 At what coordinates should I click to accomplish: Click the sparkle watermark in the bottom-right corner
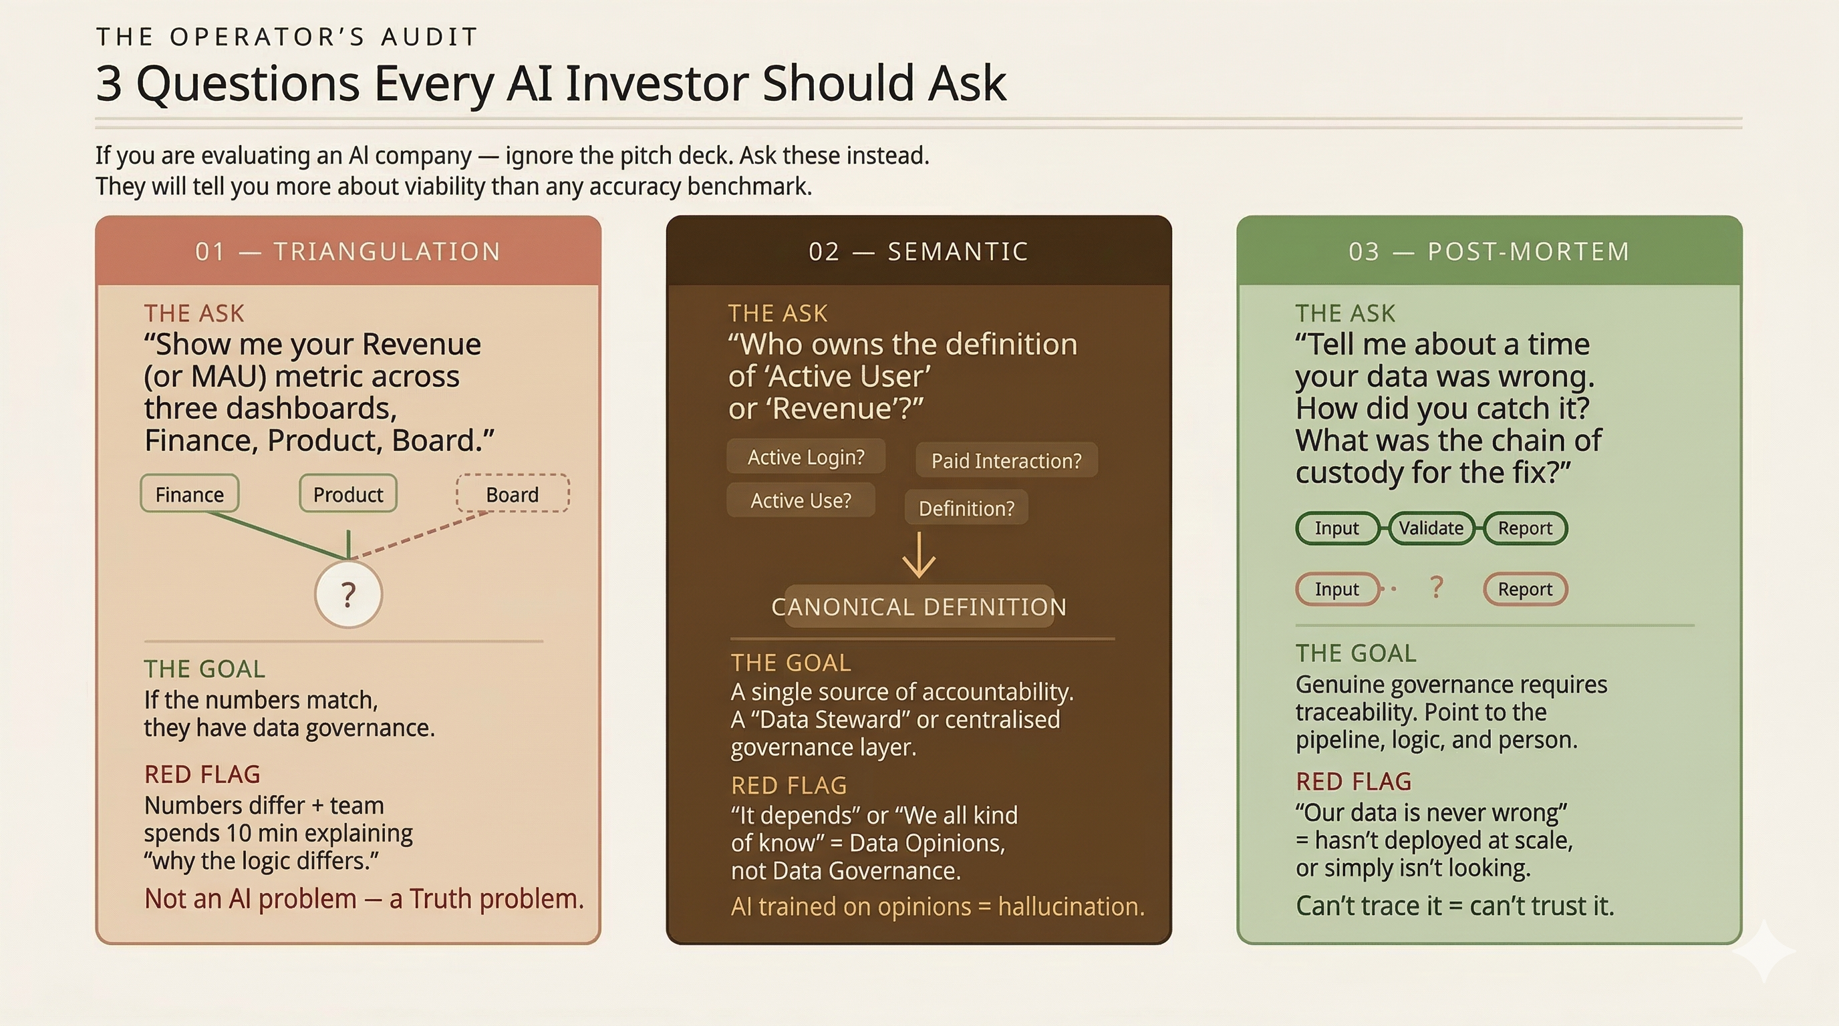coord(1763,950)
